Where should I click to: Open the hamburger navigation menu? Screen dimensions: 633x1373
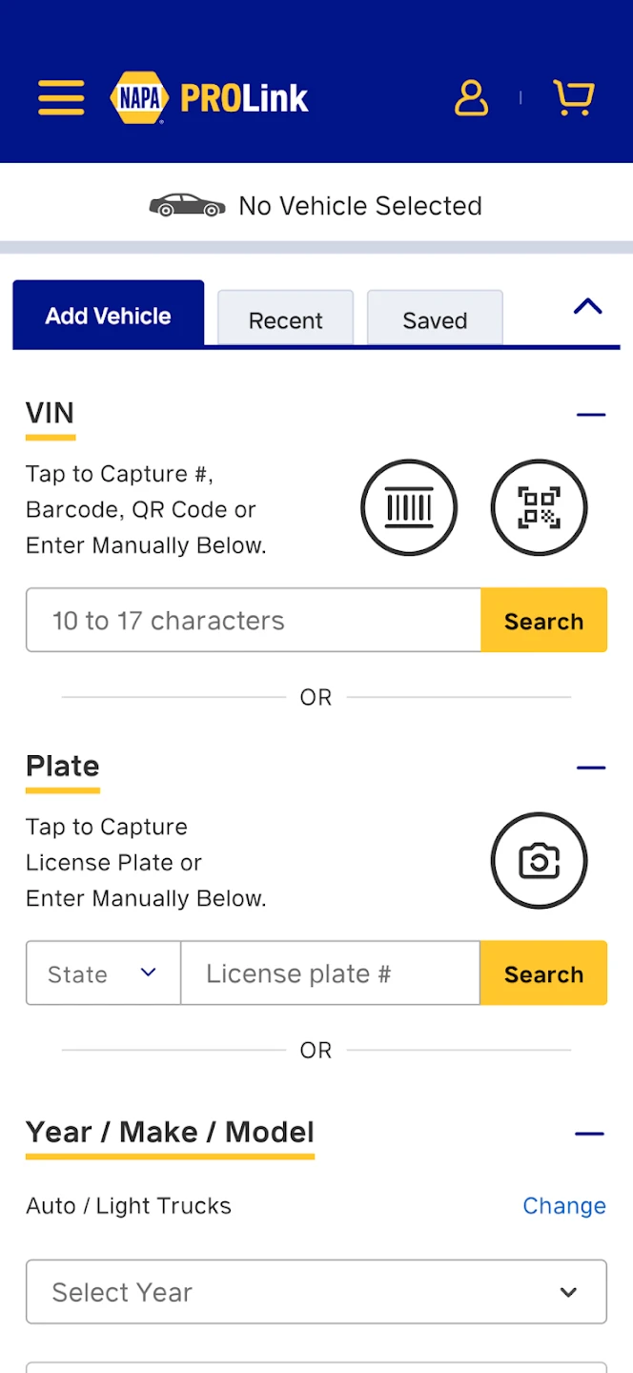(x=61, y=98)
